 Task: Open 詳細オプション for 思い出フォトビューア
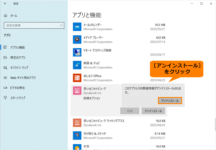[92, 98]
